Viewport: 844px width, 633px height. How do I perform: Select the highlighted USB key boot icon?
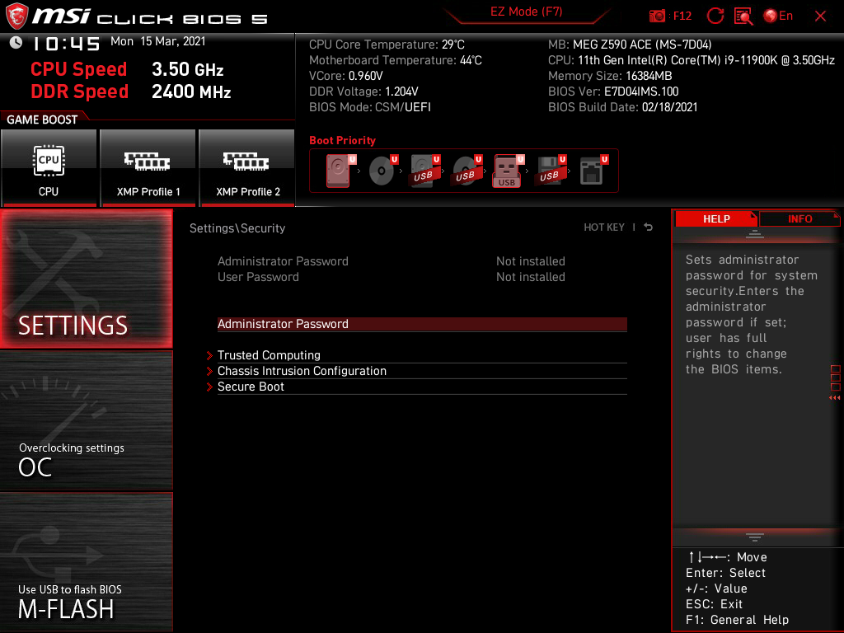pos(508,171)
